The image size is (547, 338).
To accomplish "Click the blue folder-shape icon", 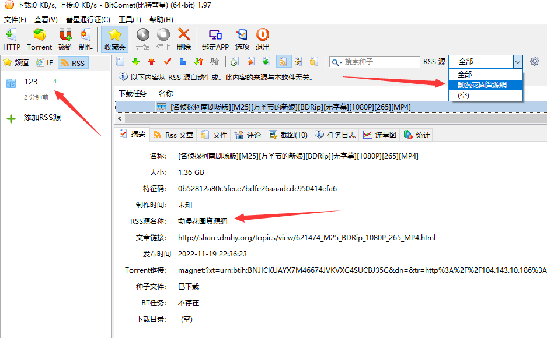I will point(183,62).
